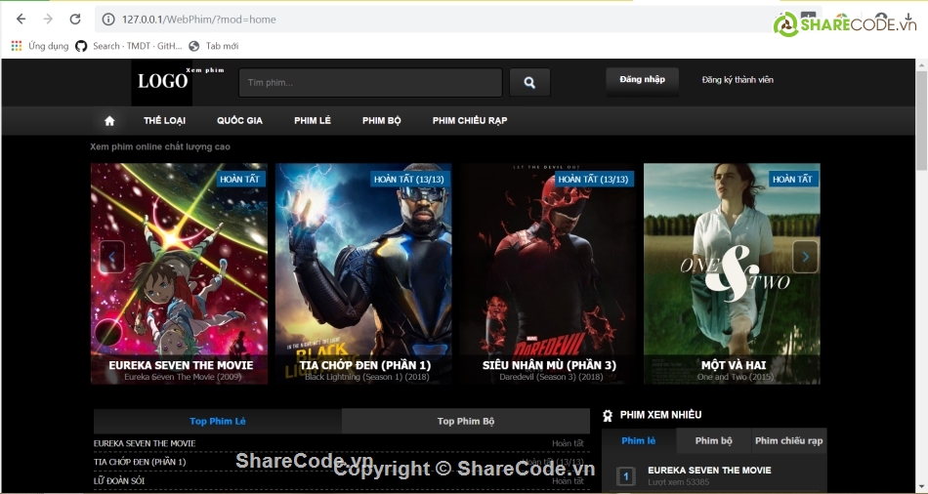This screenshot has height=494, width=928.
Task: Open QUỐC GIA menu
Action: (239, 121)
